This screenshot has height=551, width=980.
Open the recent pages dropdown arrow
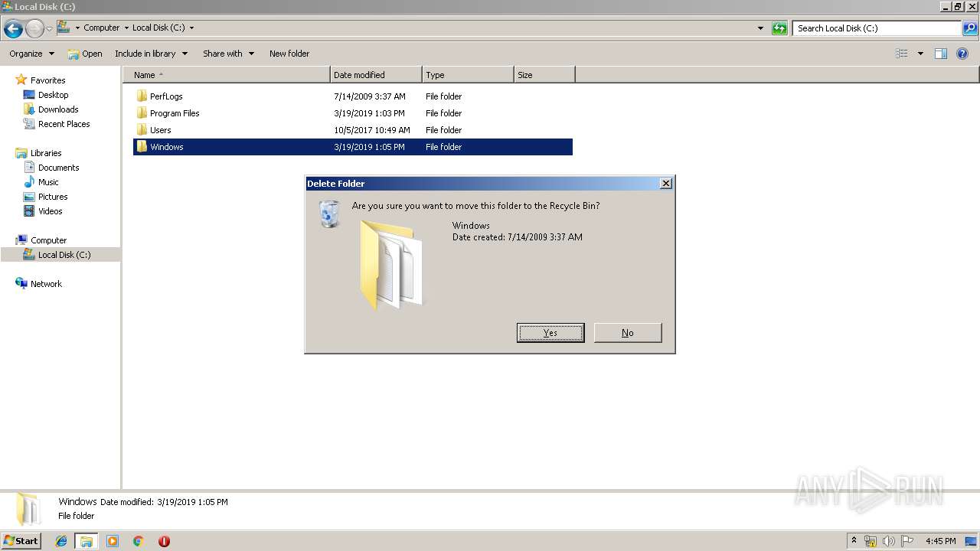(x=50, y=28)
